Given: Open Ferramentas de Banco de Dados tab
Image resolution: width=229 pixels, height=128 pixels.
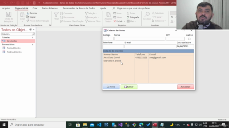Looking at the screenshot, I should point(79,8).
